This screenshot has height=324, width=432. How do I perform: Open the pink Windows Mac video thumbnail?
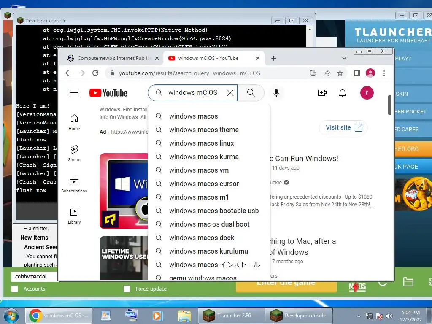[124, 191]
